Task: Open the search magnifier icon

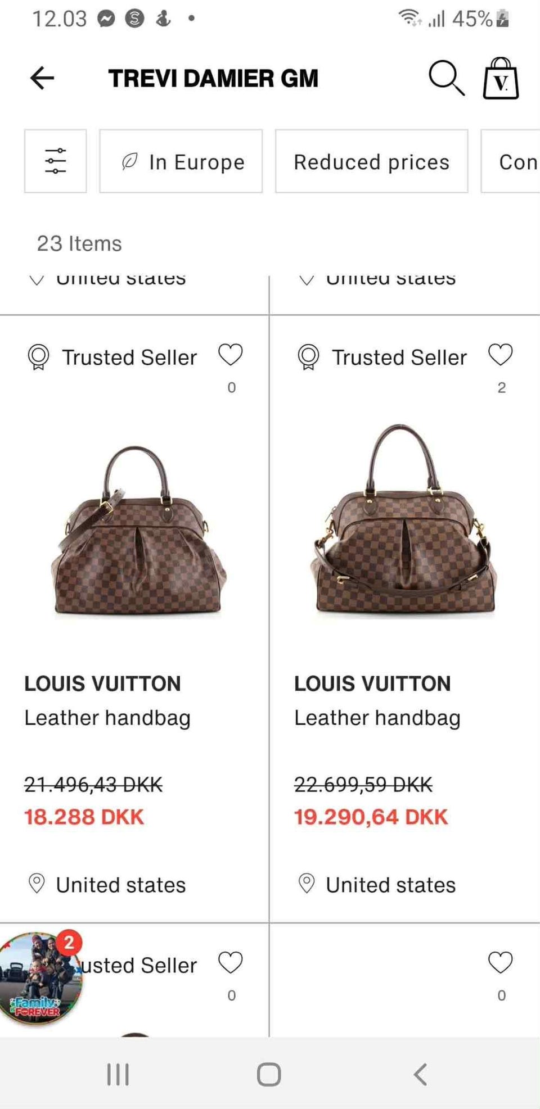Action: [x=446, y=78]
